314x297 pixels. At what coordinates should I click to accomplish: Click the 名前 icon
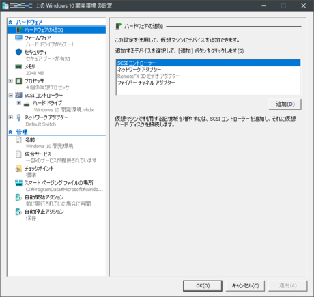18,140
